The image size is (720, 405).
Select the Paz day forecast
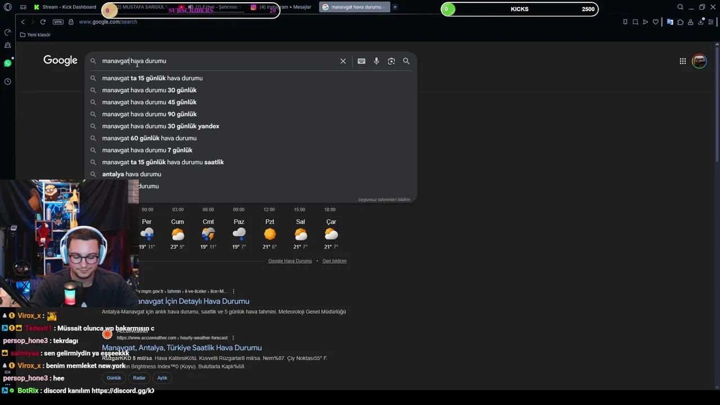[239, 234]
